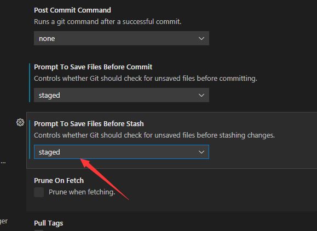This screenshot has width=317, height=231.
Task: Enable the Prune On Fetch checkbox
Action: [x=39, y=192]
